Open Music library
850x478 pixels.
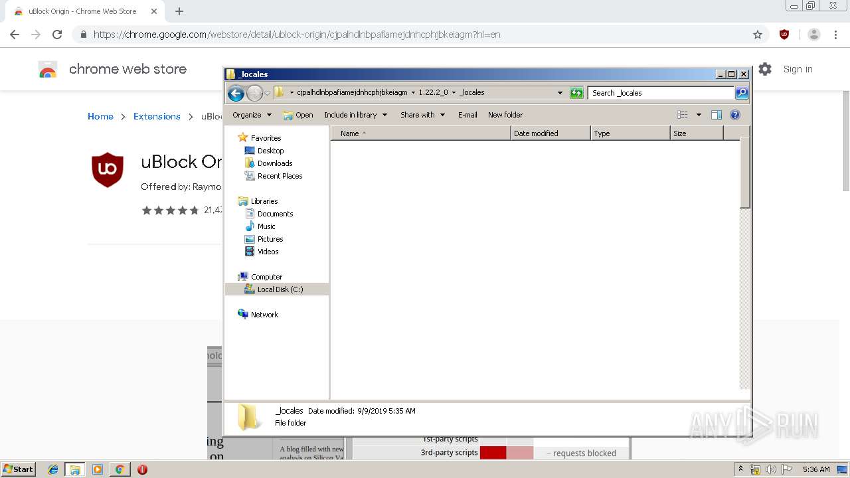260,226
